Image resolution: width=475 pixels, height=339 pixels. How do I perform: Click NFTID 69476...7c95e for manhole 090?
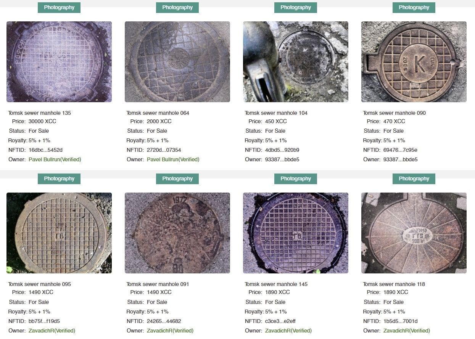[x=400, y=150]
